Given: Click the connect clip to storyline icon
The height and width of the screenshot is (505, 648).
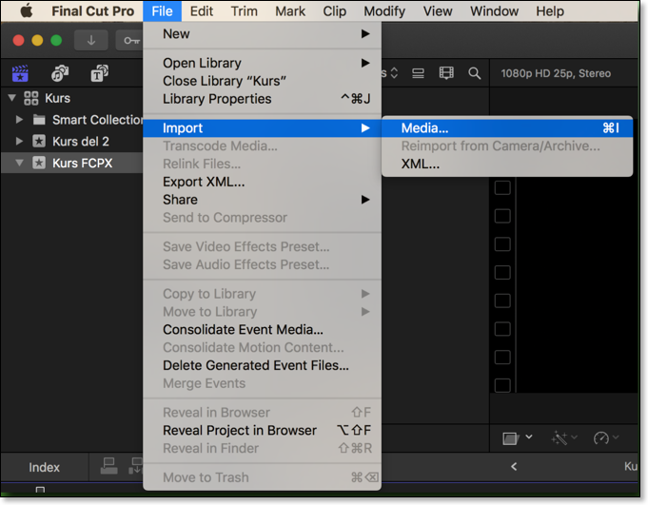Looking at the screenshot, I should point(109,466).
